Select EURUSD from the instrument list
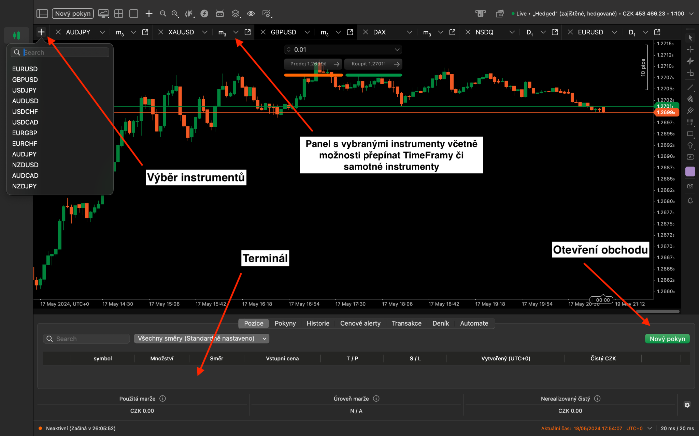Viewport: 699px width, 436px height. (25, 69)
